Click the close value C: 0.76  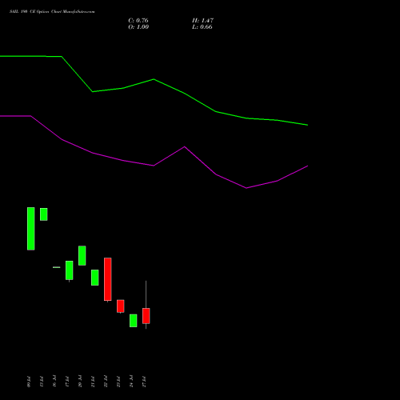pyautogui.click(x=138, y=21)
